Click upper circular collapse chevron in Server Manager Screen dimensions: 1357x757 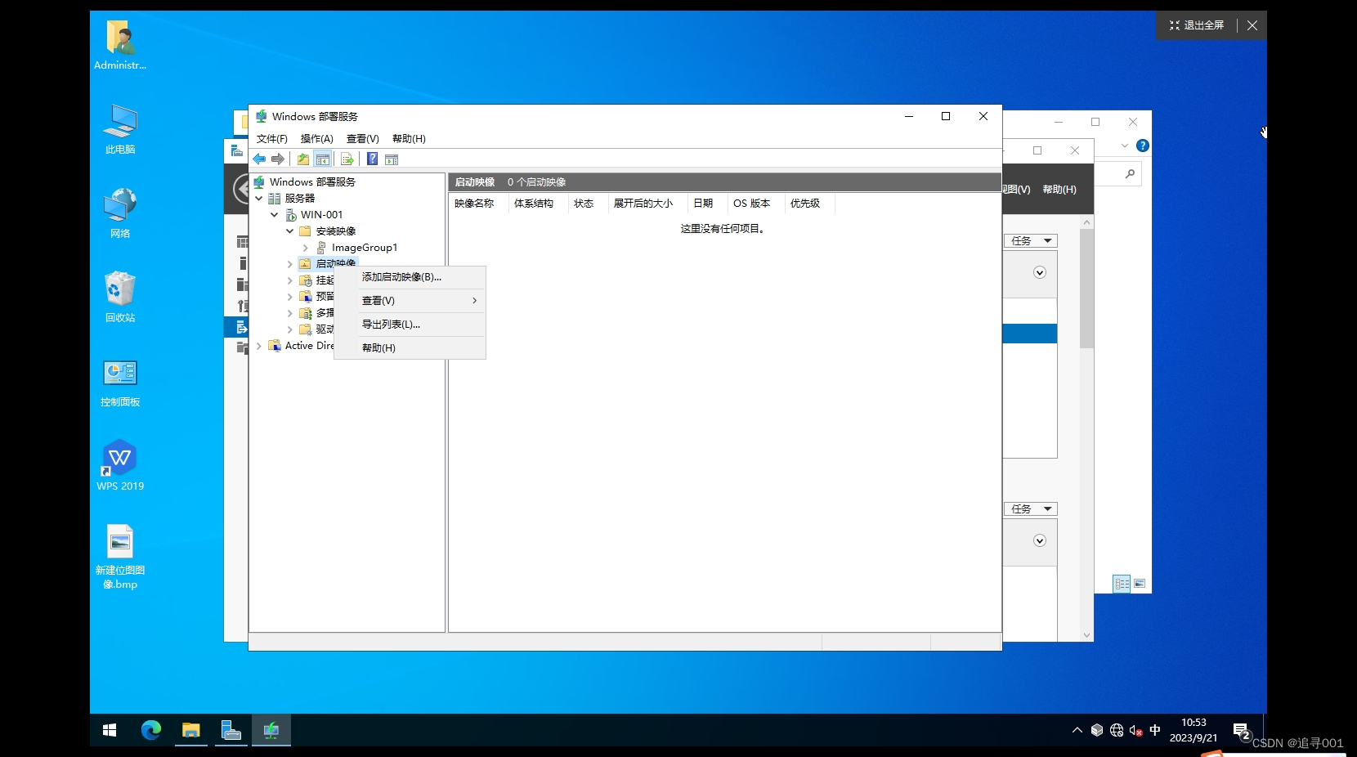pos(1040,273)
